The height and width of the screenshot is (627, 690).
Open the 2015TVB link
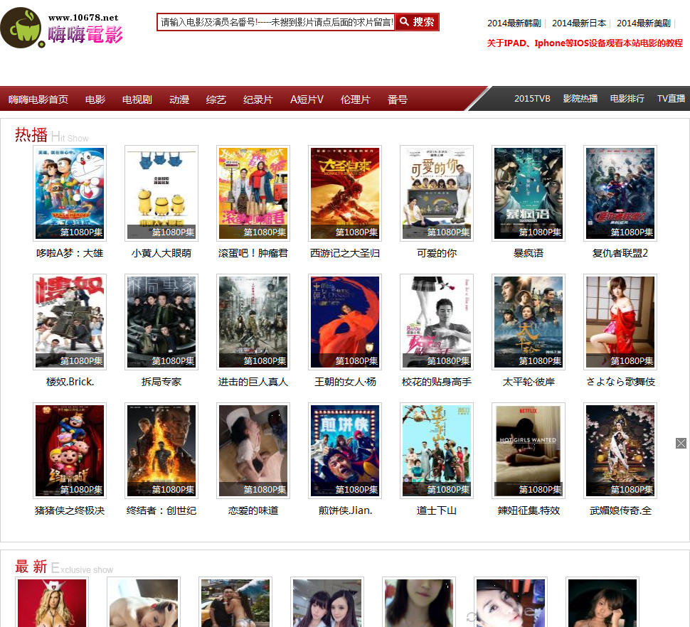pyautogui.click(x=532, y=99)
